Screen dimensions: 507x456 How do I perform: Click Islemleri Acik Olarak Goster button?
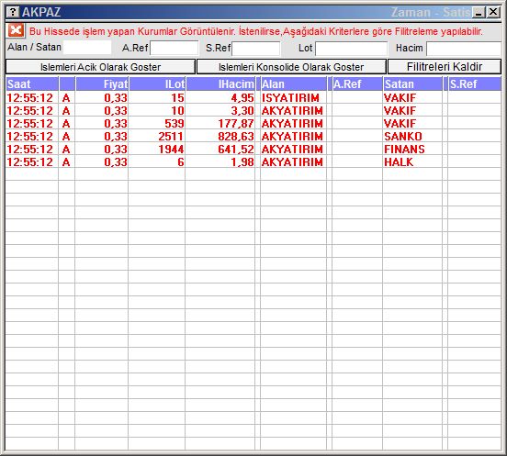tap(100, 67)
